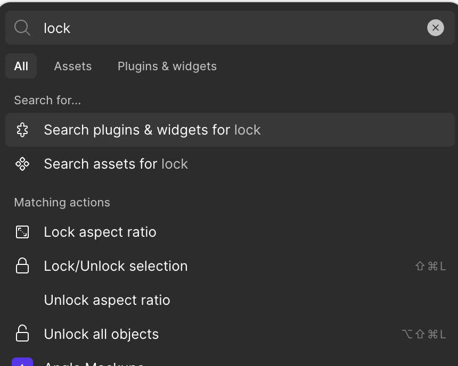Screen dimensions: 458x366
Task: Click the closed padlock icon
Action: [x=22, y=265]
